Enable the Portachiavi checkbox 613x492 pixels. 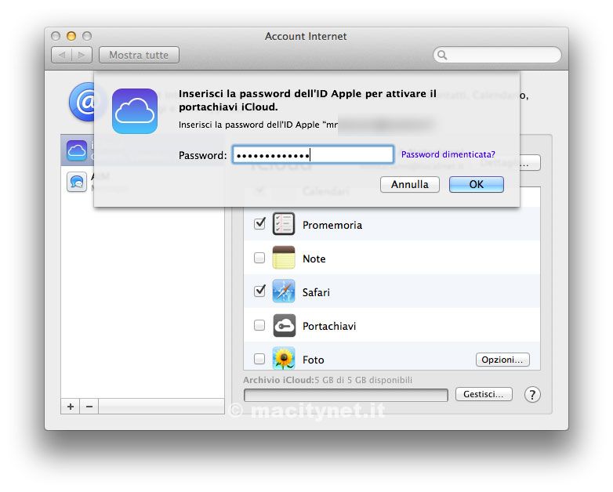[x=259, y=325]
